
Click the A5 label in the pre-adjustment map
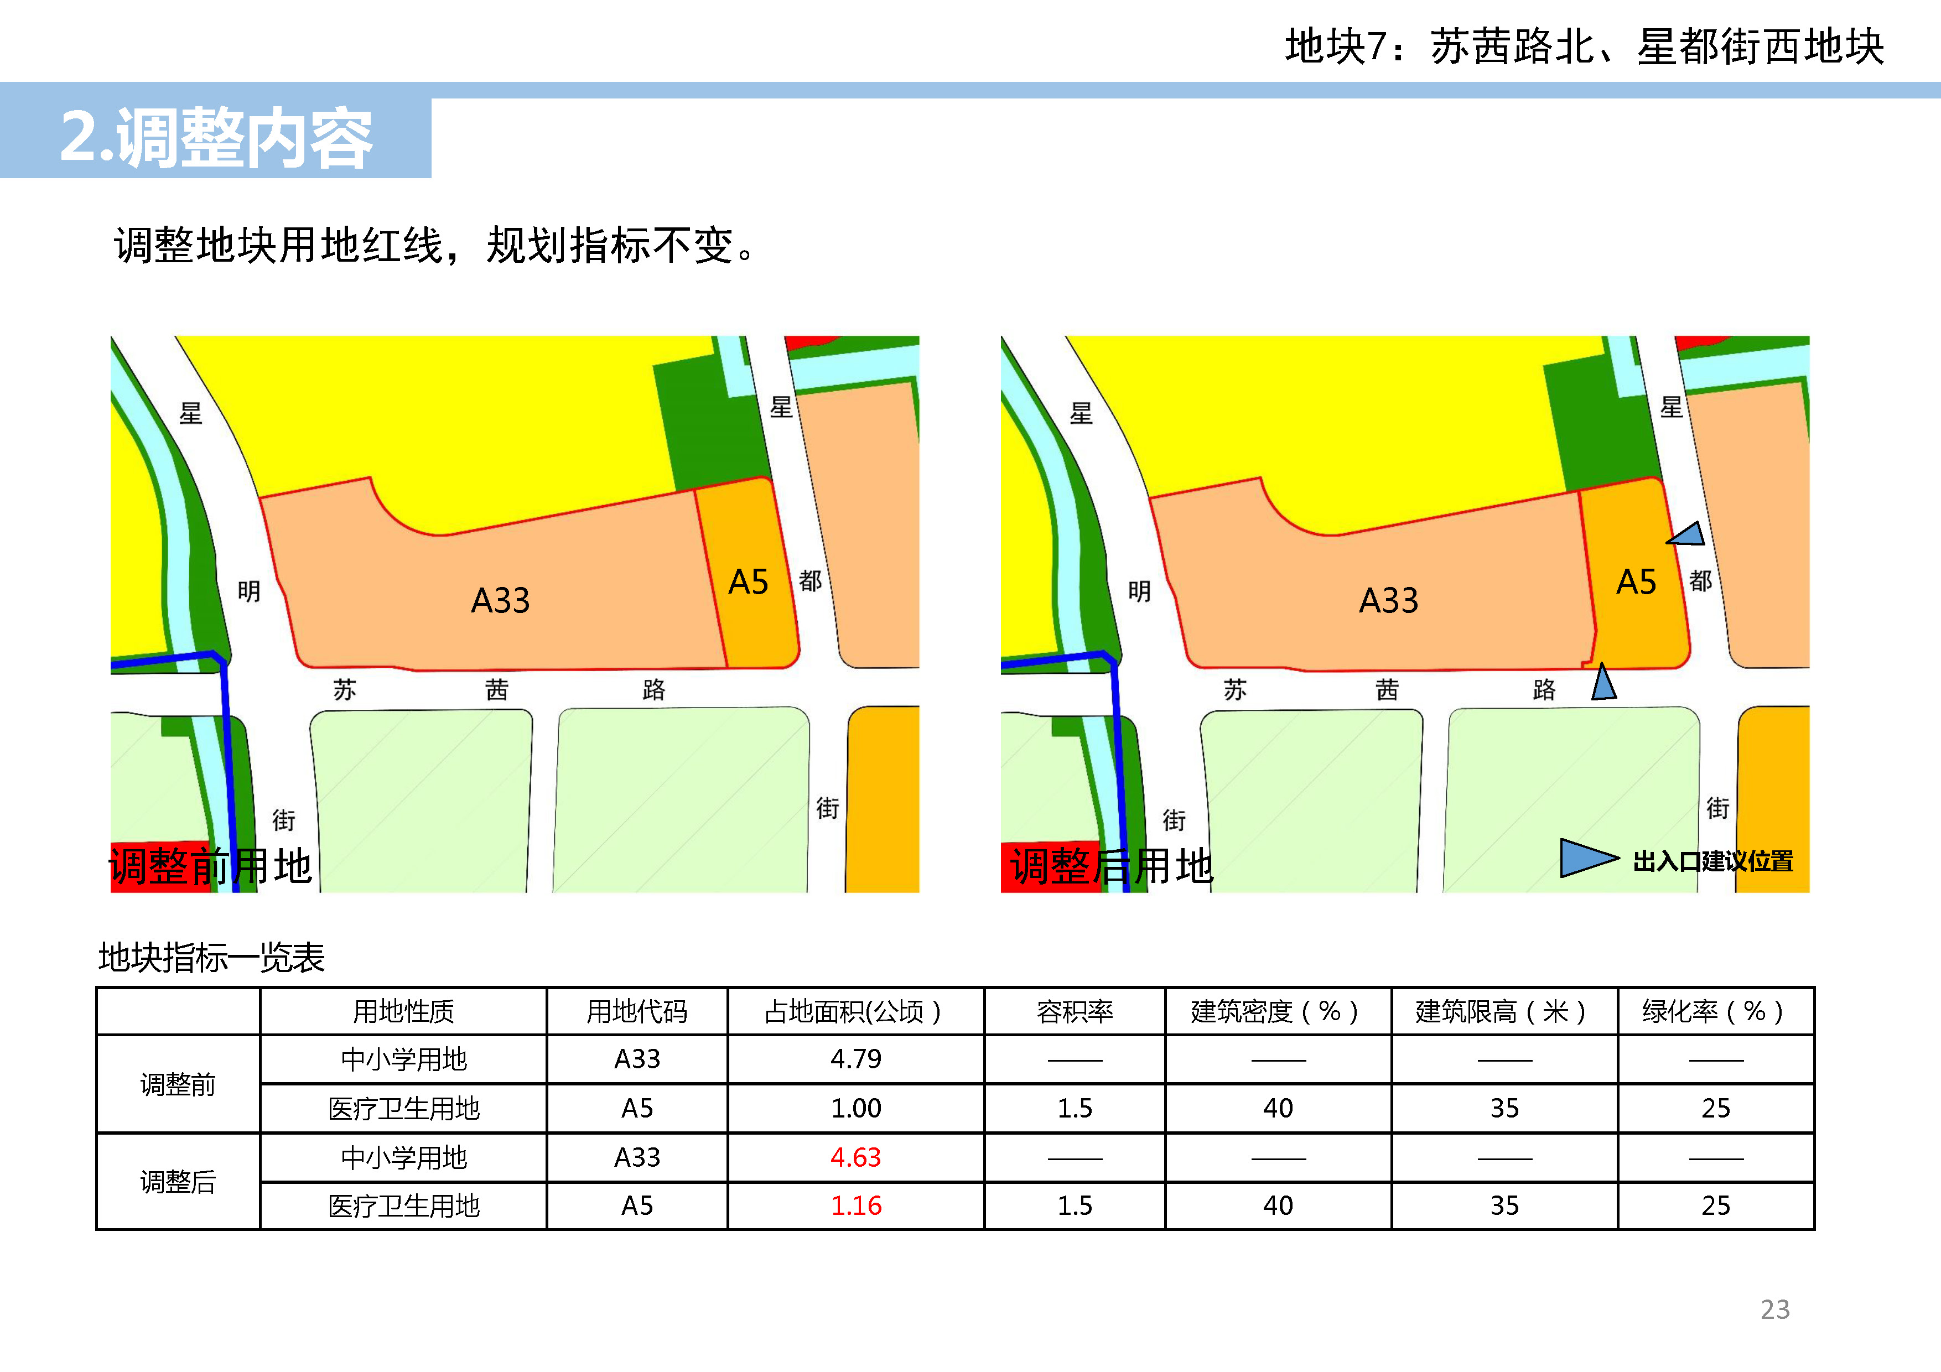coord(748,581)
